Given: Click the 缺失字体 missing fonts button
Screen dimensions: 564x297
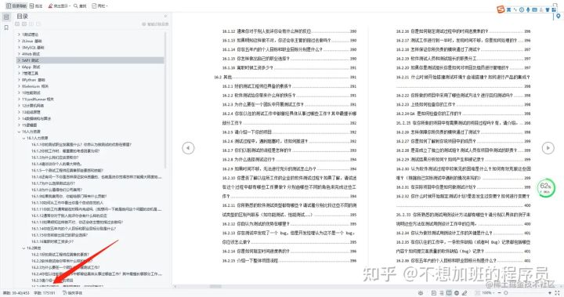Looking at the screenshot, I should 72,293.
